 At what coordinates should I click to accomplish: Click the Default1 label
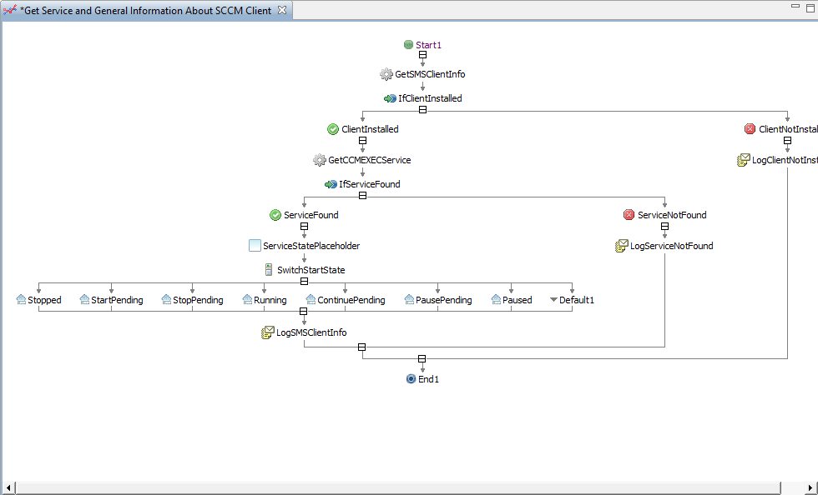tap(577, 300)
